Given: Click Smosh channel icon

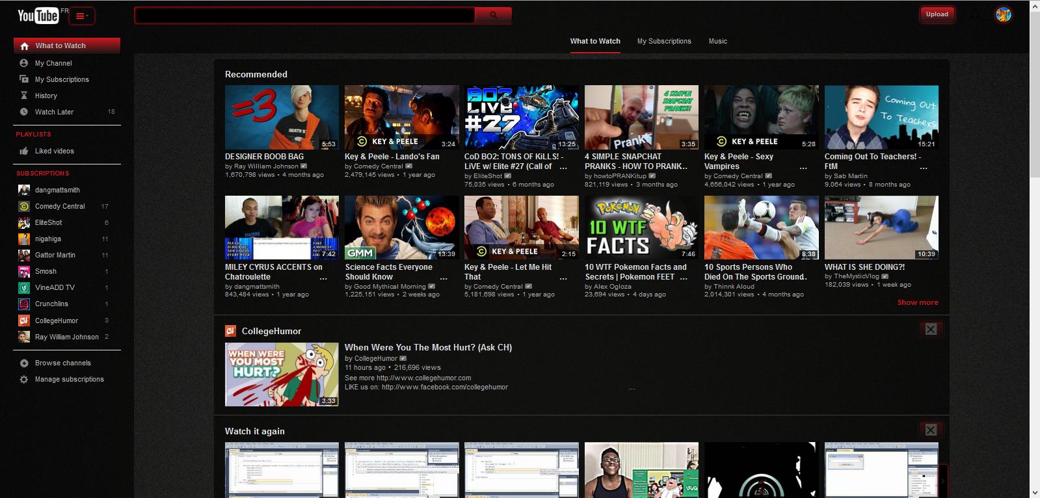Looking at the screenshot, I should click(x=24, y=271).
